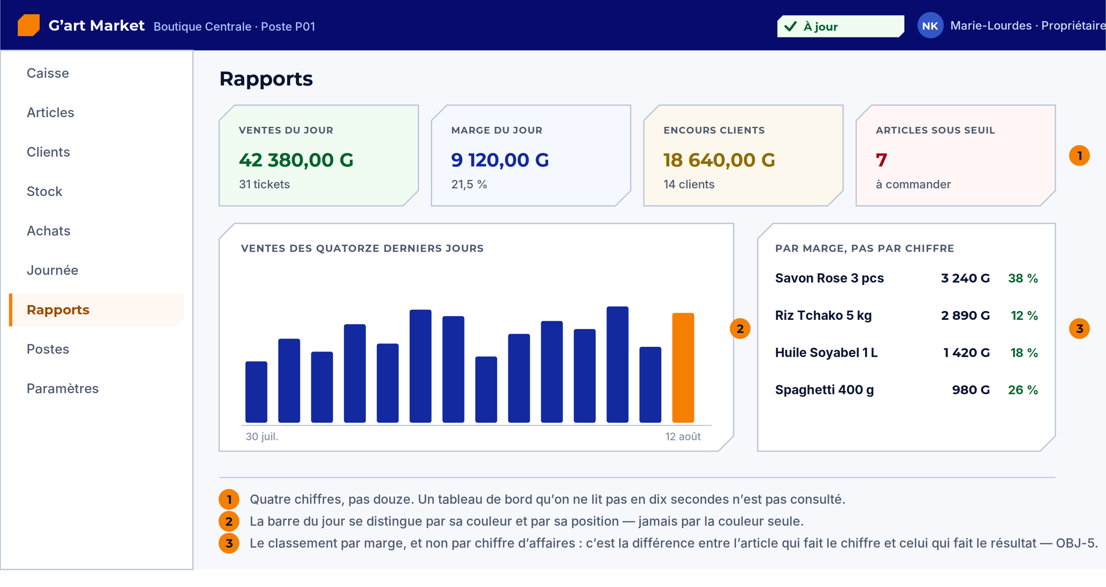Select the Riz Tchako 5 kg row
Image resolution: width=1106 pixels, height=587 pixels.
906,316
